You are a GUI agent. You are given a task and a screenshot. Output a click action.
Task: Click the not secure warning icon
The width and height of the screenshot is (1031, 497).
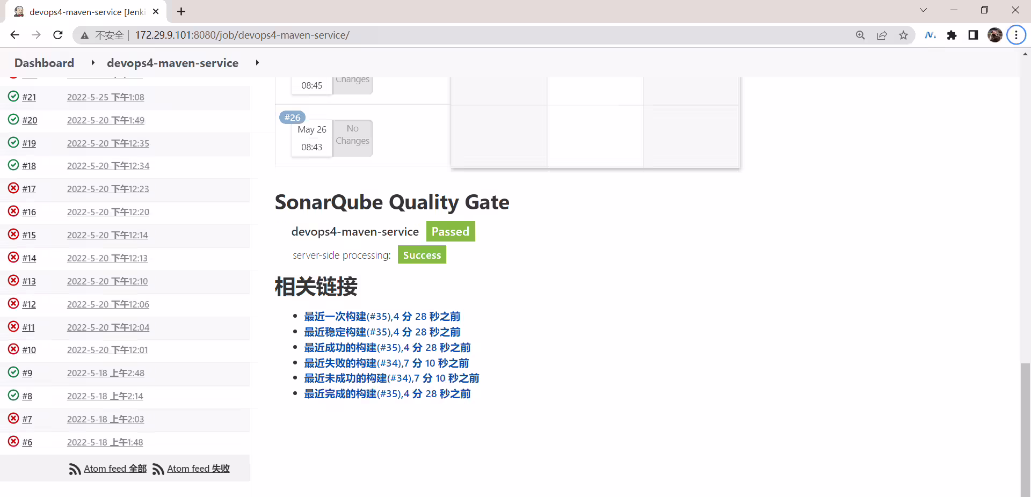click(84, 35)
